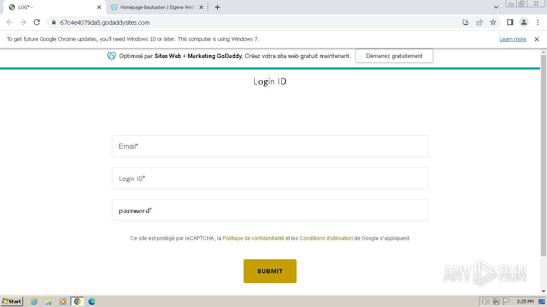Click the install/download page icon in address bar
Viewport: 547px width, 307px height.
tap(466, 23)
